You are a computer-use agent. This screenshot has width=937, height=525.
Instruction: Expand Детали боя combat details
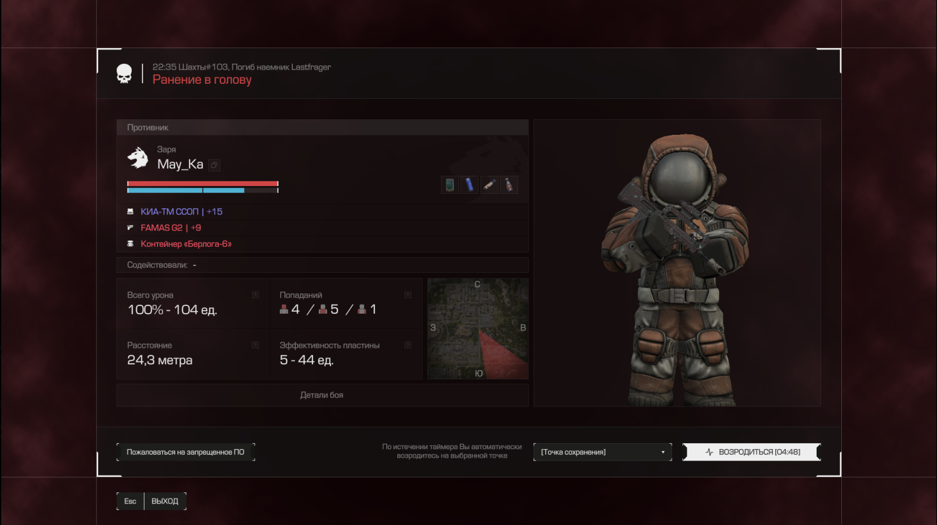pos(322,396)
